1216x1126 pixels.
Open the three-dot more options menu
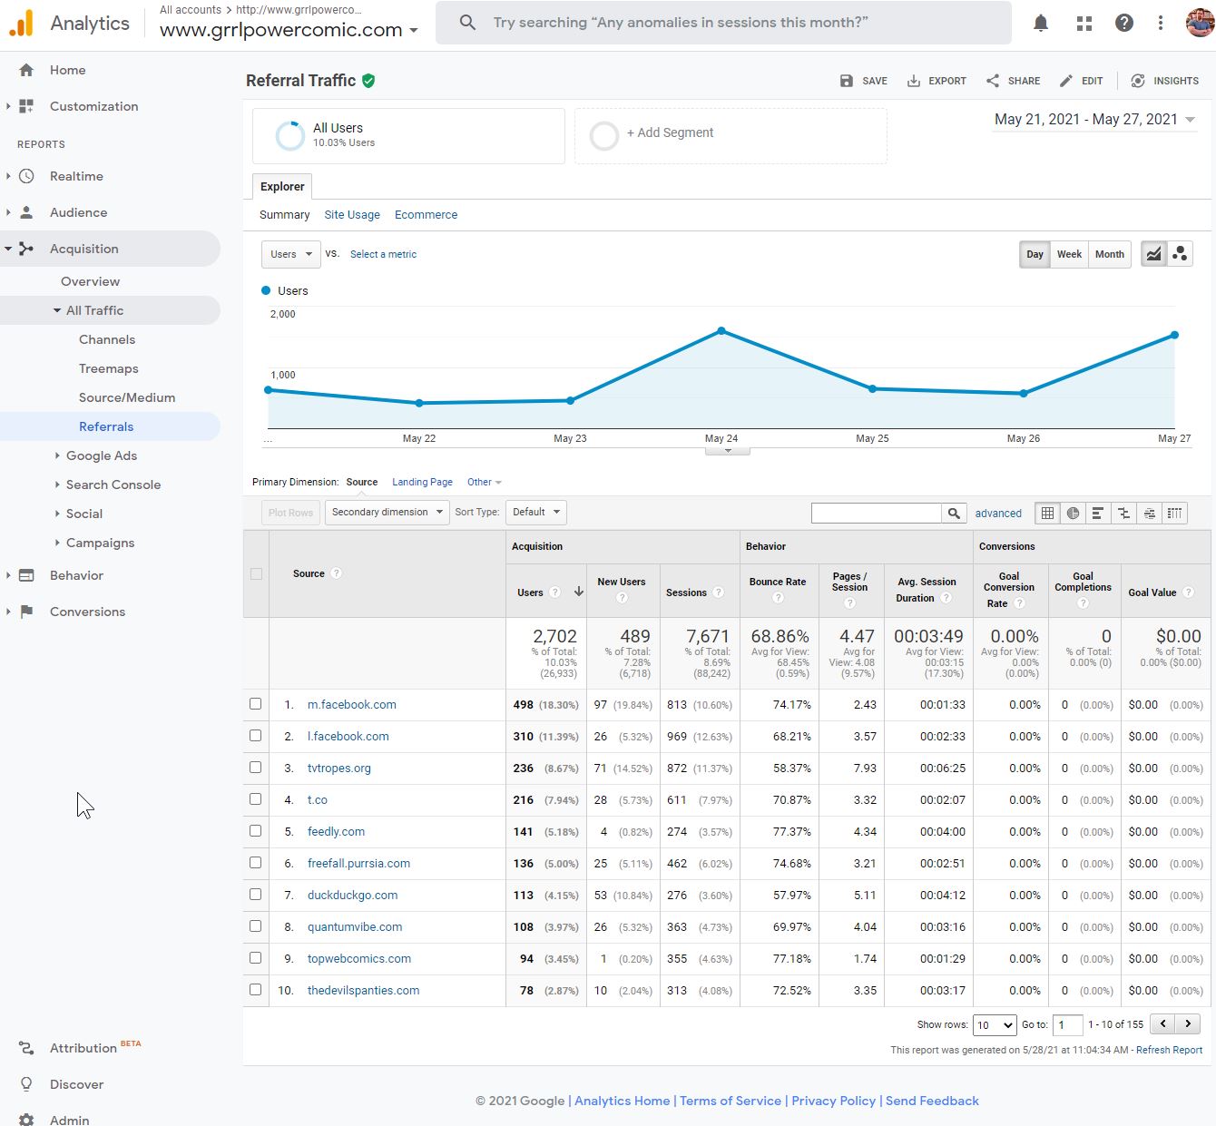click(1161, 24)
